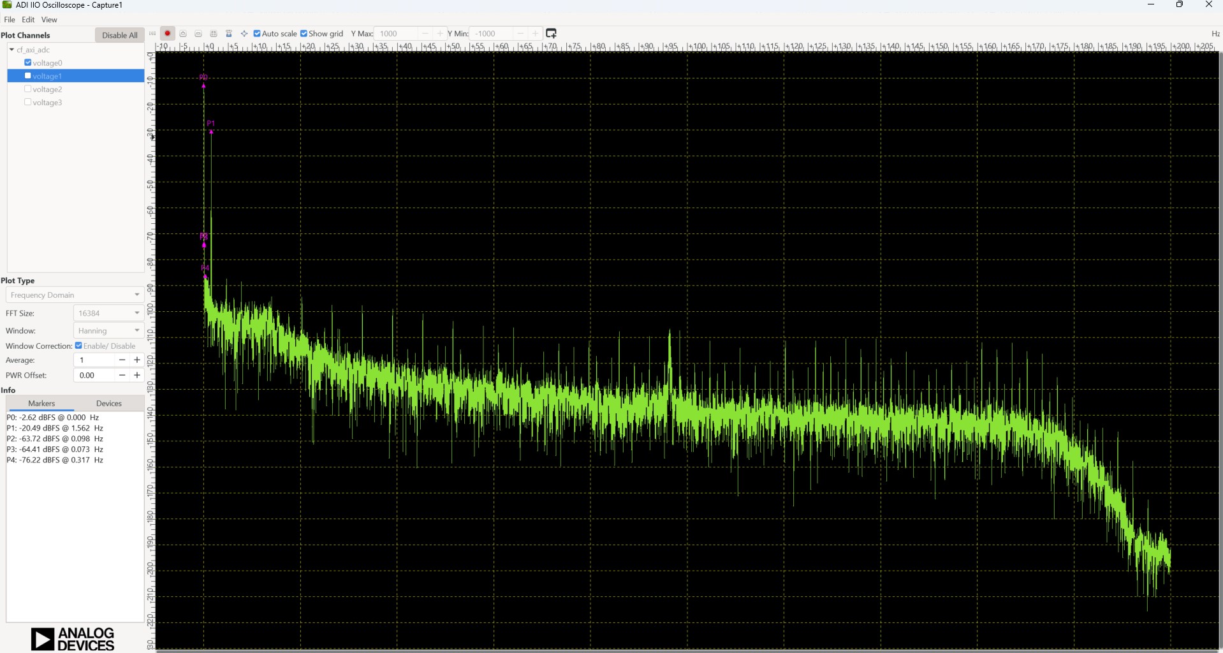
Task: Open the Plot Type dropdown
Action: point(73,295)
